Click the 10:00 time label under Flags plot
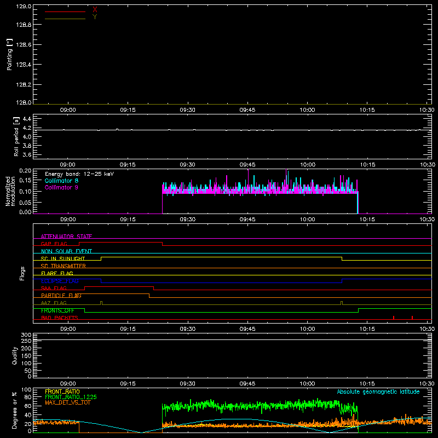This screenshot has width=438, height=438. 307,329
